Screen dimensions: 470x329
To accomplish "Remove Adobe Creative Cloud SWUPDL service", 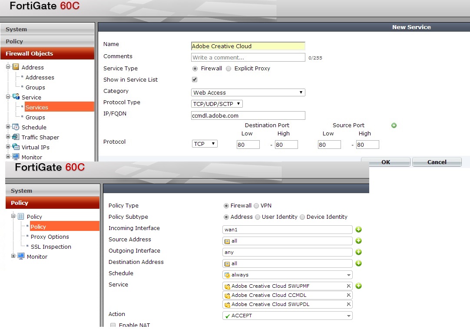I will point(349,304).
